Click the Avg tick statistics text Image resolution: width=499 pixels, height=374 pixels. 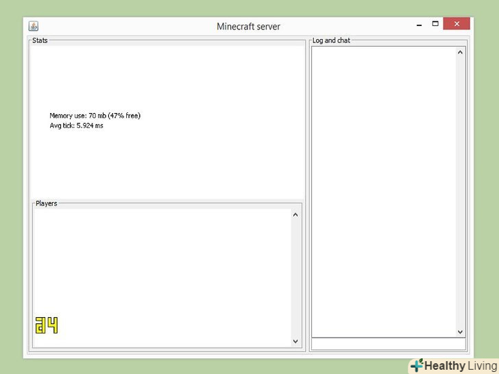pyautogui.click(x=76, y=125)
